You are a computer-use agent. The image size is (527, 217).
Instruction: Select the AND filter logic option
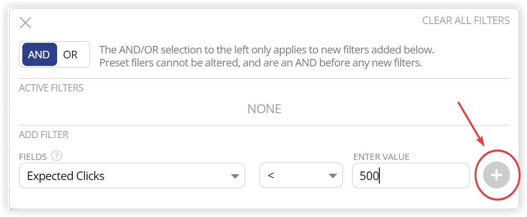pos(39,55)
